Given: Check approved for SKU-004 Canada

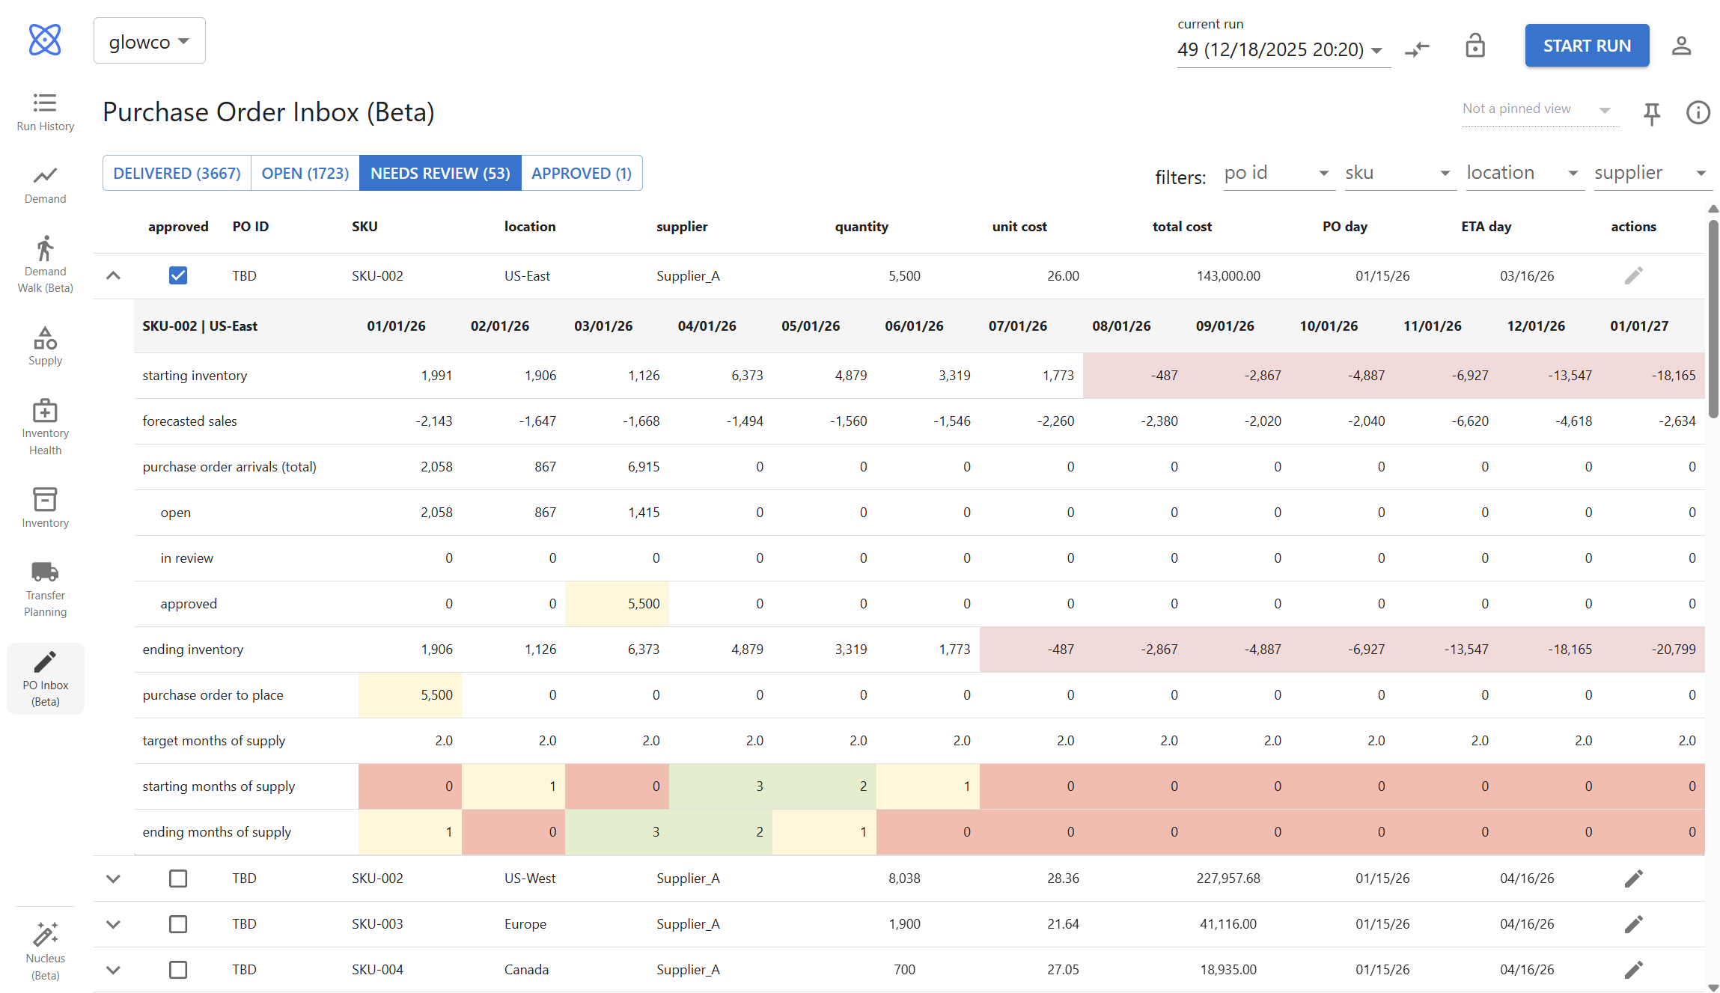Looking at the screenshot, I should [x=178, y=970].
